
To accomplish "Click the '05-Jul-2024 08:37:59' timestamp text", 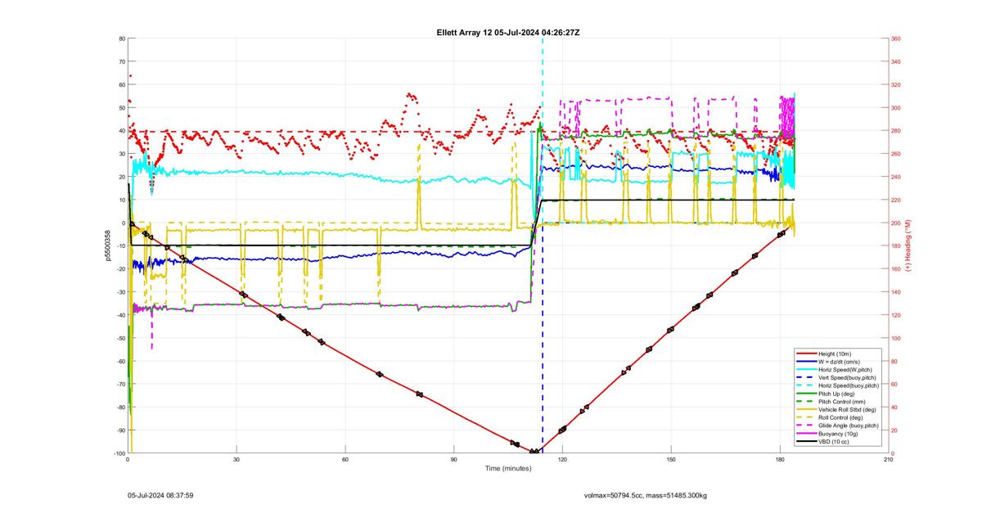I will [160, 495].
